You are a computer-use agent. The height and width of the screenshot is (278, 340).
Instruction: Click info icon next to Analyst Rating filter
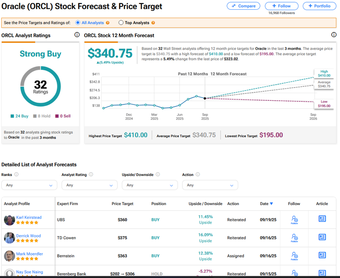(91, 175)
